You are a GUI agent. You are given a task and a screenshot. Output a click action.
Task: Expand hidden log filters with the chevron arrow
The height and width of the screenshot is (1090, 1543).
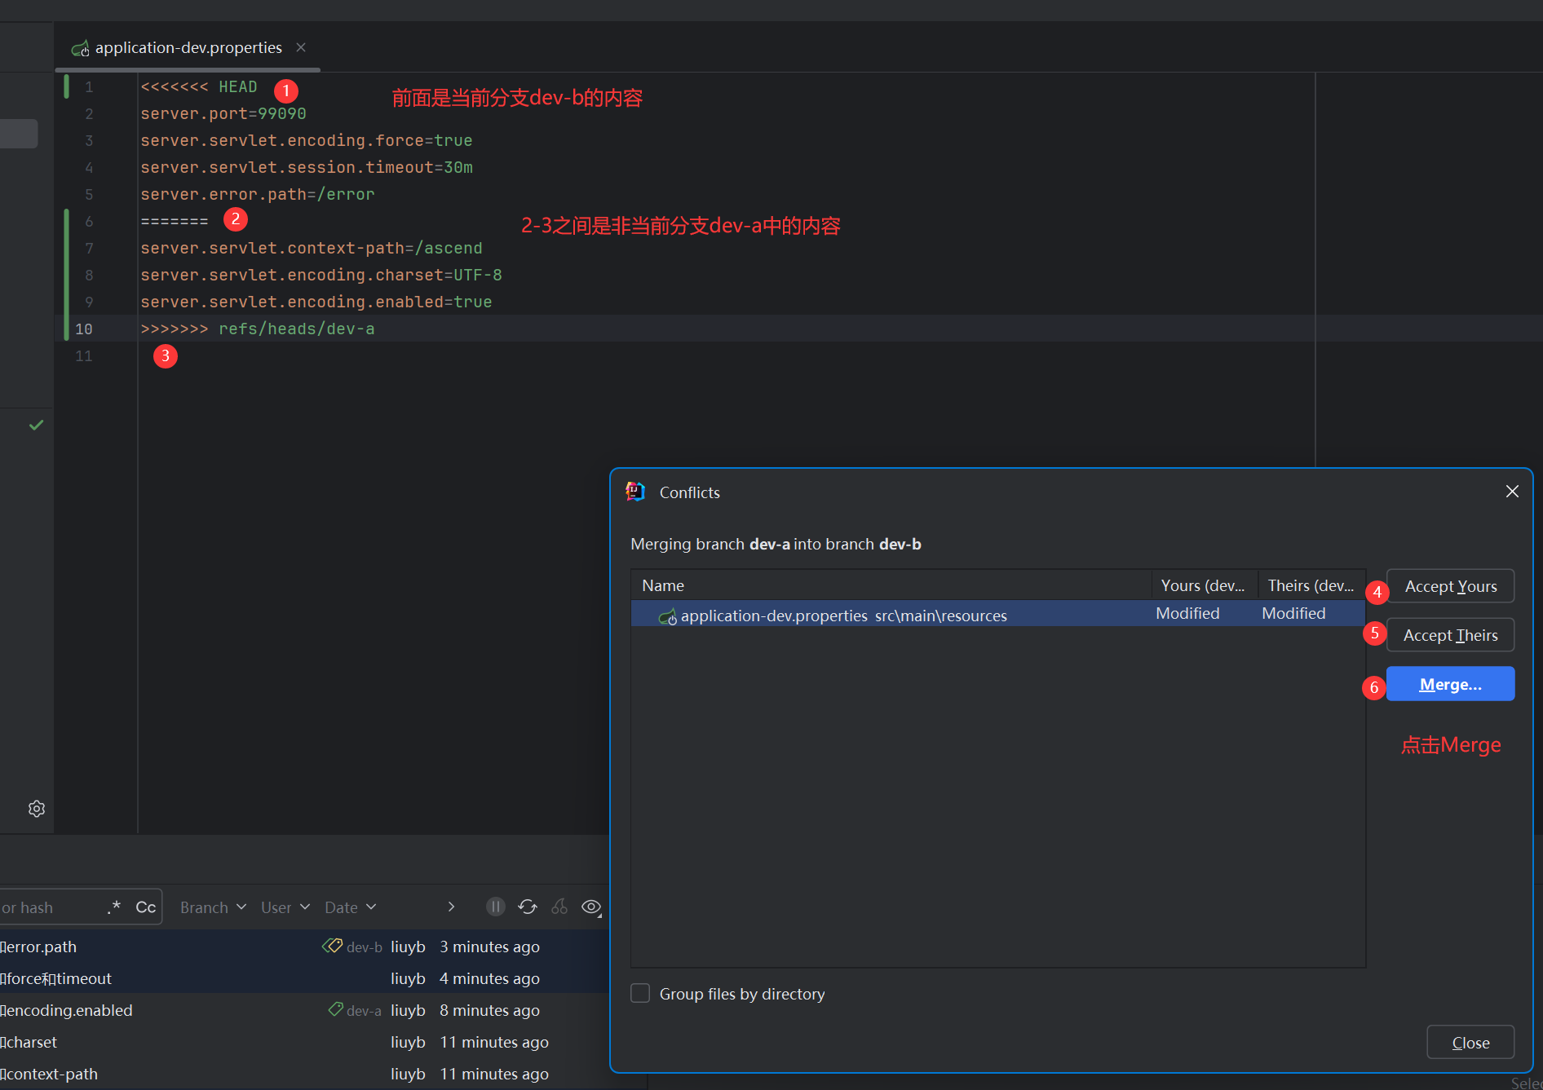coord(451,907)
